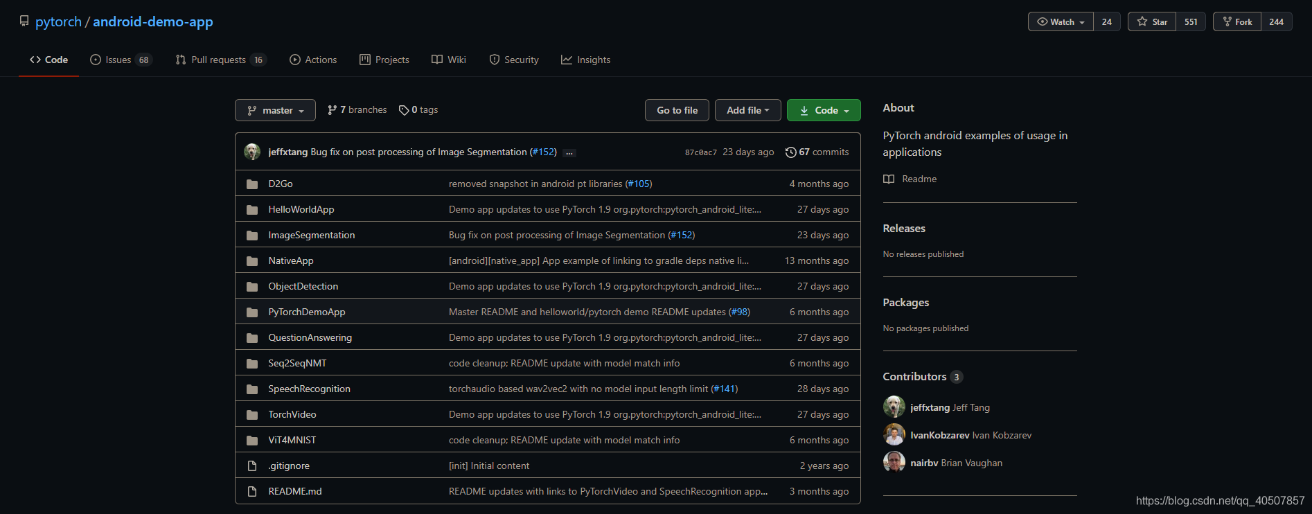Open the 24 watchers count
Image resolution: width=1312 pixels, height=514 pixels.
[1107, 21]
